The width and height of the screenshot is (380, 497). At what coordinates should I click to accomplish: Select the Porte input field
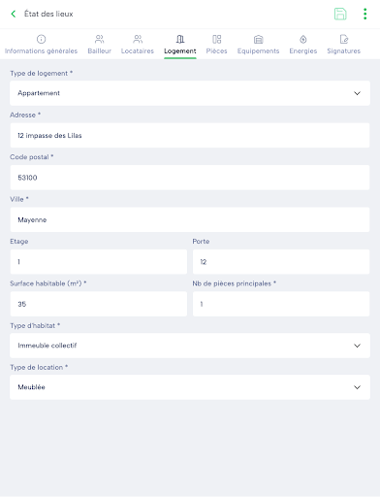[281, 262]
